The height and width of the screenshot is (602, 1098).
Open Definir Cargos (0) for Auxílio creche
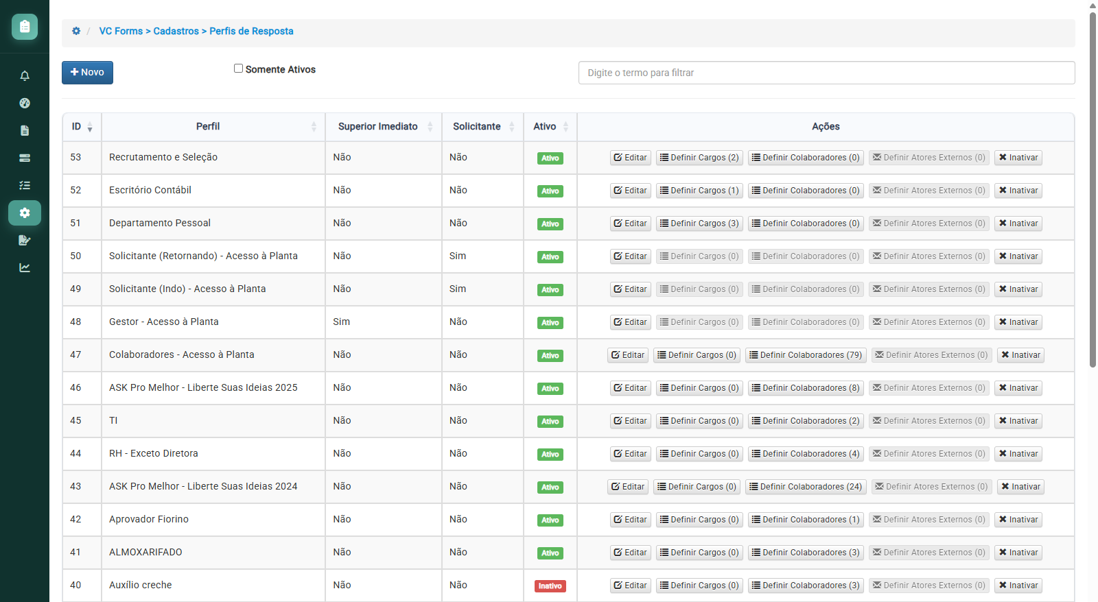coord(699,586)
